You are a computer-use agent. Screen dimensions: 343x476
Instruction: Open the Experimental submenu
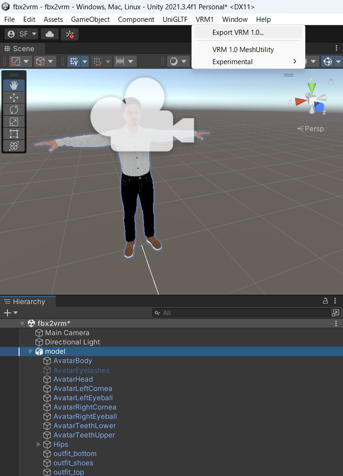point(248,62)
